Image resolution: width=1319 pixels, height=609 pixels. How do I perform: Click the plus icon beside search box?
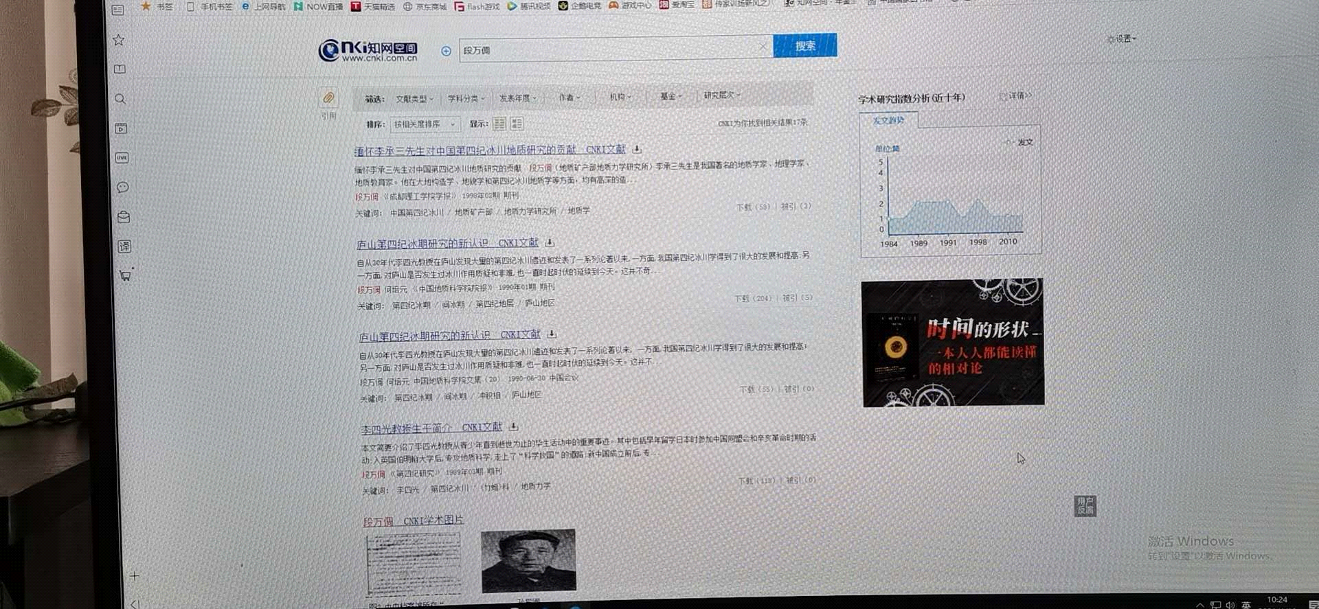[446, 51]
